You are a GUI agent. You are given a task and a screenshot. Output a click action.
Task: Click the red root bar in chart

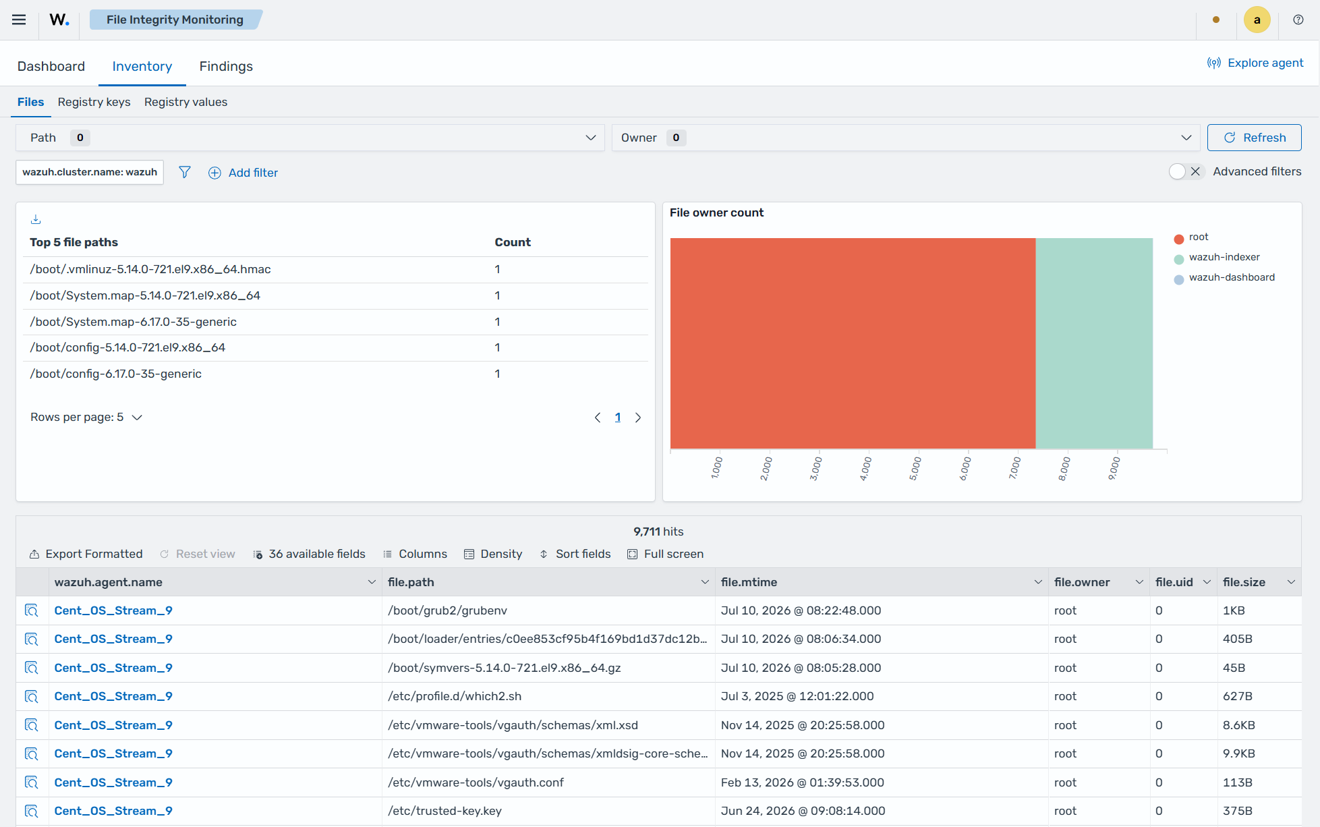pos(853,343)
